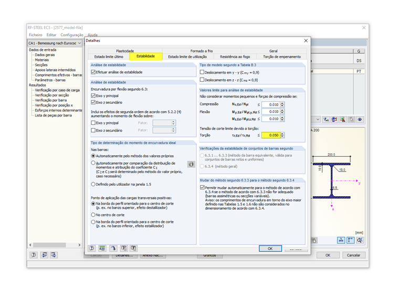Click the Torção limit value stepper
The image size is (399, 299).
click(282, 135)
